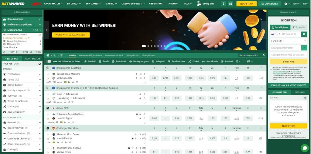The width and height of the screenshot is (311, 154).
Task: Open +452 more markets link
Action: 260,78
